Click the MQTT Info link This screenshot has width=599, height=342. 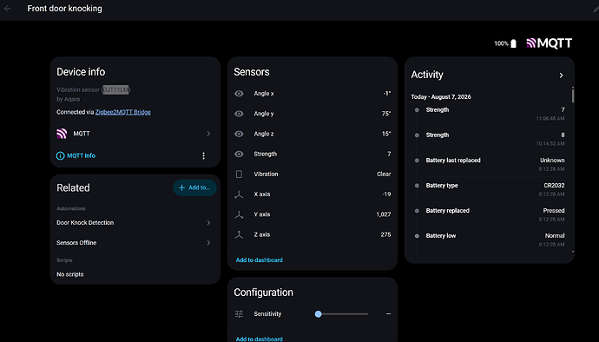pos(81,155)
